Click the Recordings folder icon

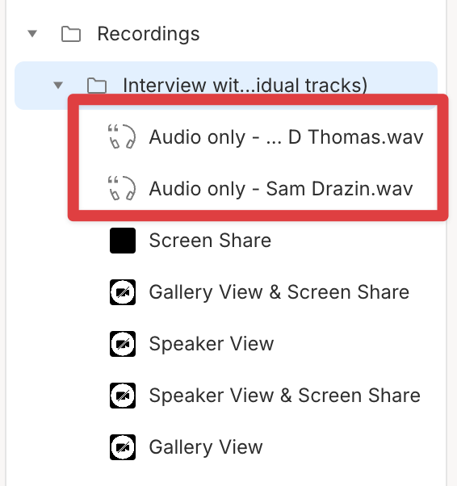point(71,34)
